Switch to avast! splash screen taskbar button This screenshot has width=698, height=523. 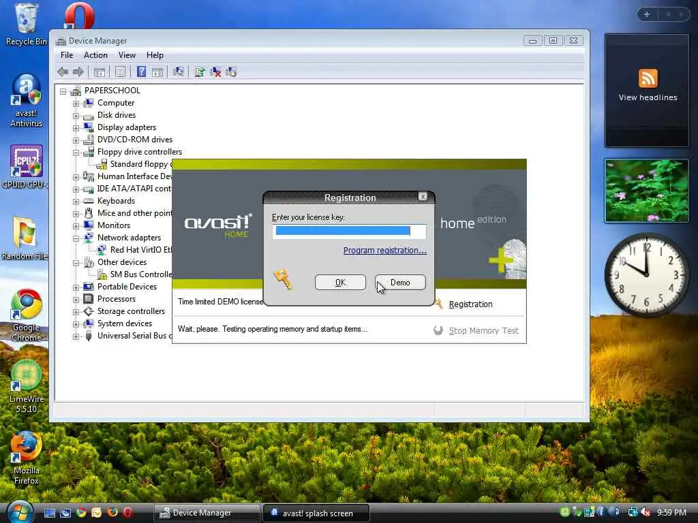click(x=316, y=513)
